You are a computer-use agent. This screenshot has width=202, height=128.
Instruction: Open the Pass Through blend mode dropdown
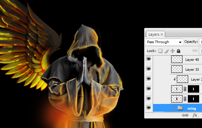pyautogui.click(x=164, y=42)
